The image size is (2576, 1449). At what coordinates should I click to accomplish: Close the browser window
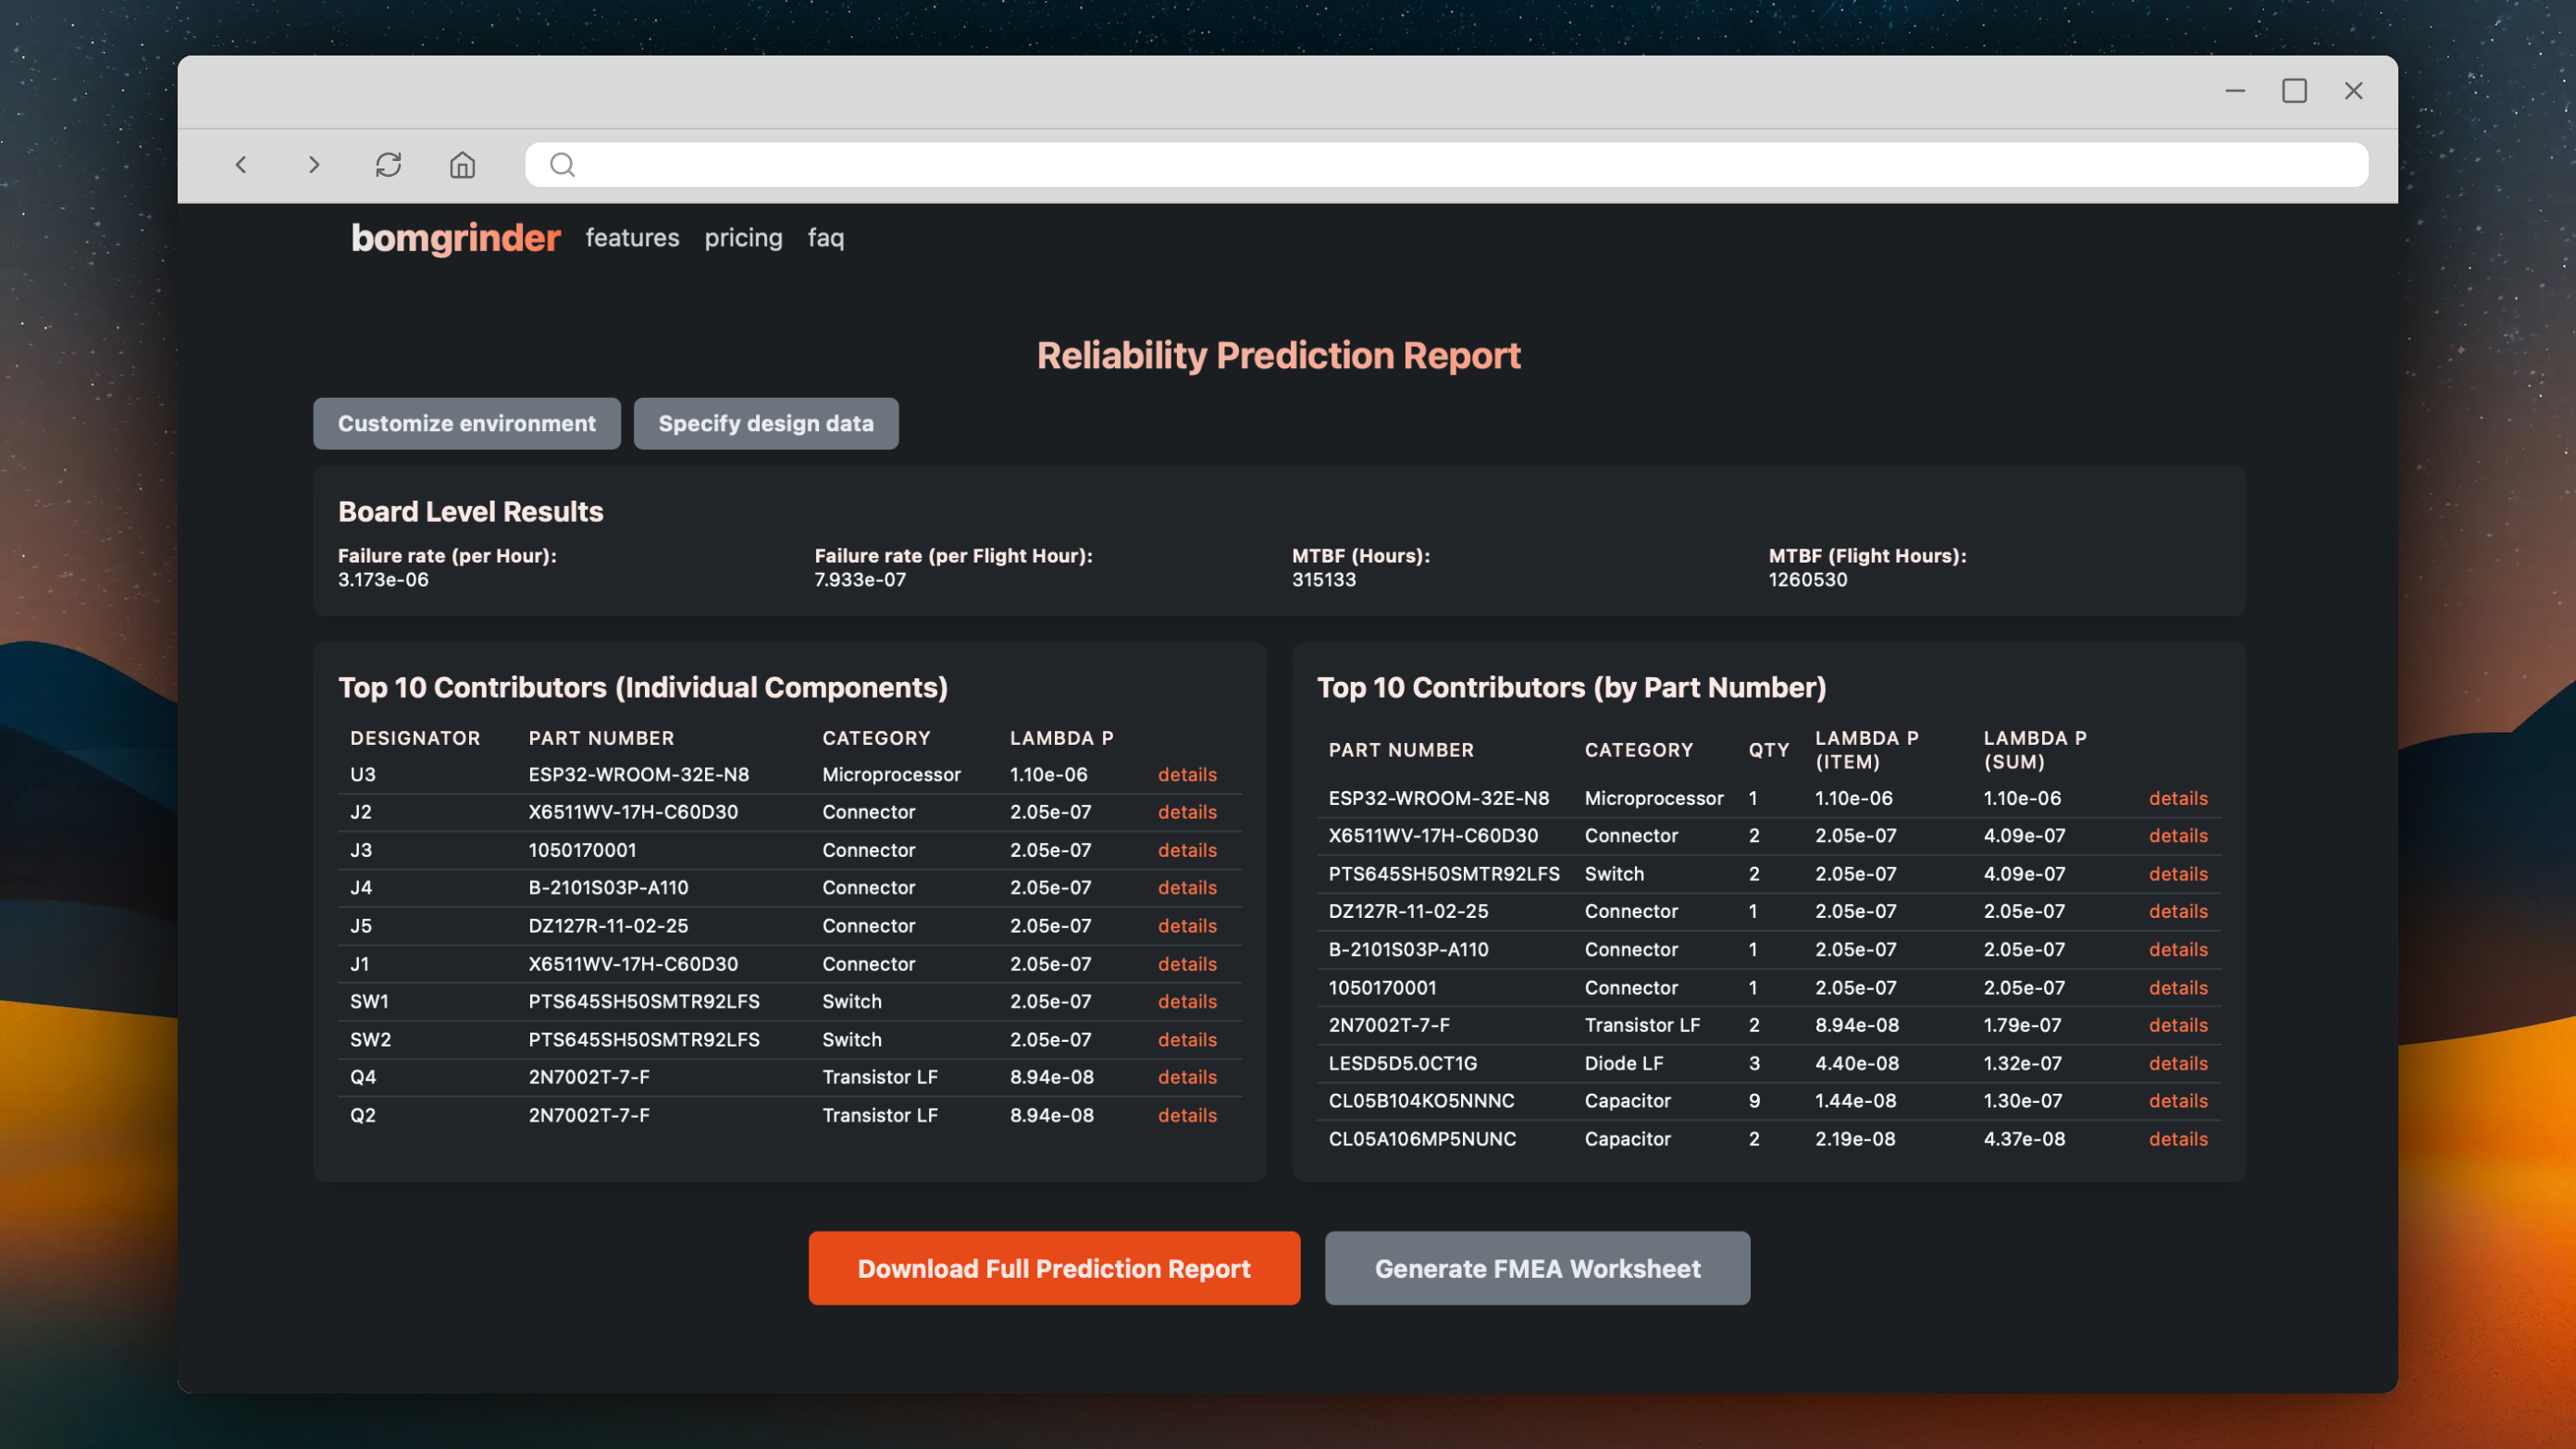pos(2354,91)
